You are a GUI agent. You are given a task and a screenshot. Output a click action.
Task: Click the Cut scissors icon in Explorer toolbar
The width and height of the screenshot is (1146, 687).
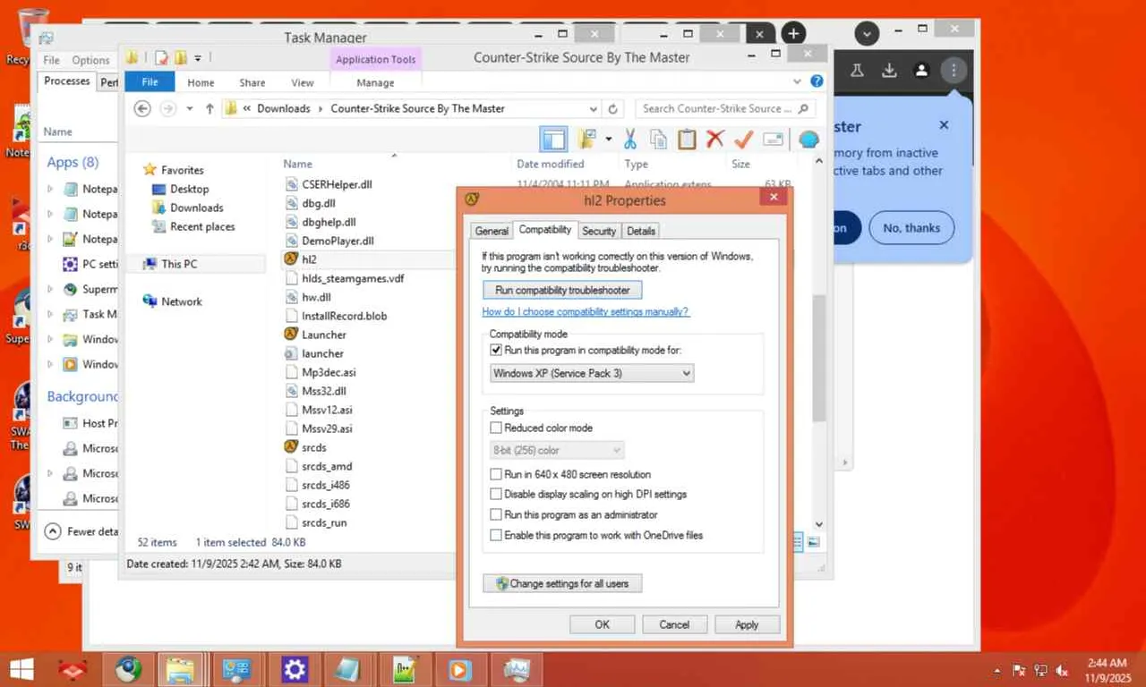(x=630, y=139)
